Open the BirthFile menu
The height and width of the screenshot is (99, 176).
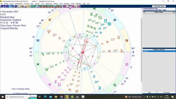[x=67, y=4]
